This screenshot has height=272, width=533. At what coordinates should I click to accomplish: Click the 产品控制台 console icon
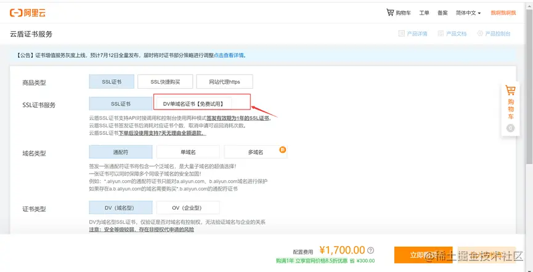click(x=480, y=33)
